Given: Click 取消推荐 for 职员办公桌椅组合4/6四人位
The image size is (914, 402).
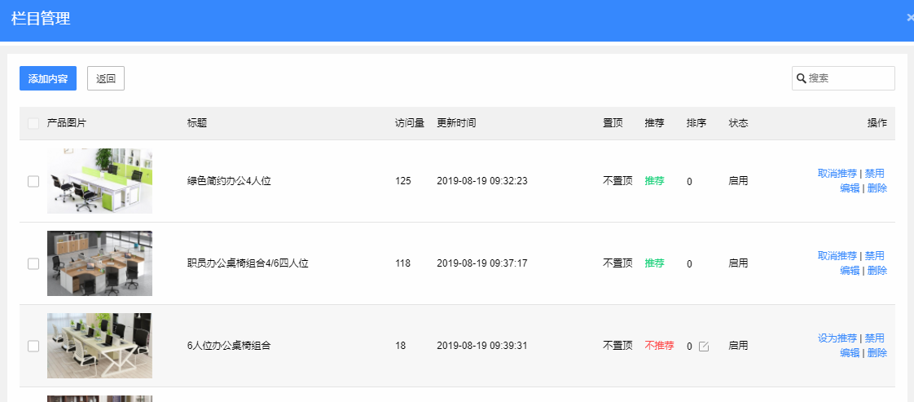Looking at the screenshot, I should coord(837,255).
